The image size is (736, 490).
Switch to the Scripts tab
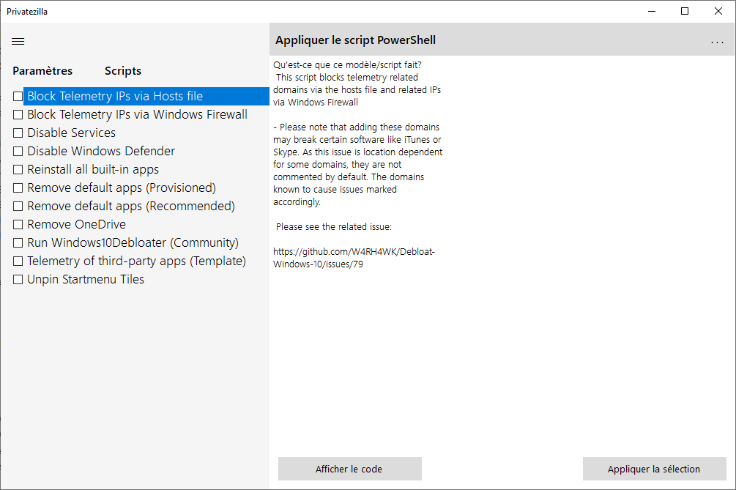pos(123,71)
